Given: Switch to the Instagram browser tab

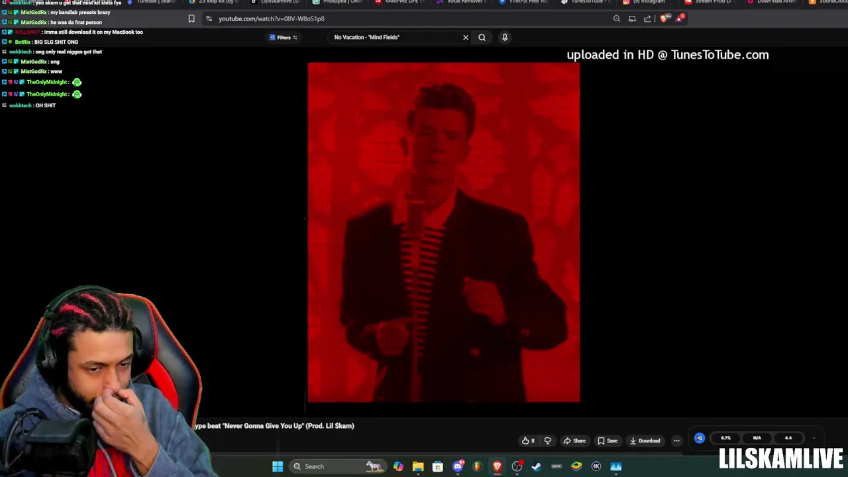Looking at the screenshot, I should [x=646, y=2].
